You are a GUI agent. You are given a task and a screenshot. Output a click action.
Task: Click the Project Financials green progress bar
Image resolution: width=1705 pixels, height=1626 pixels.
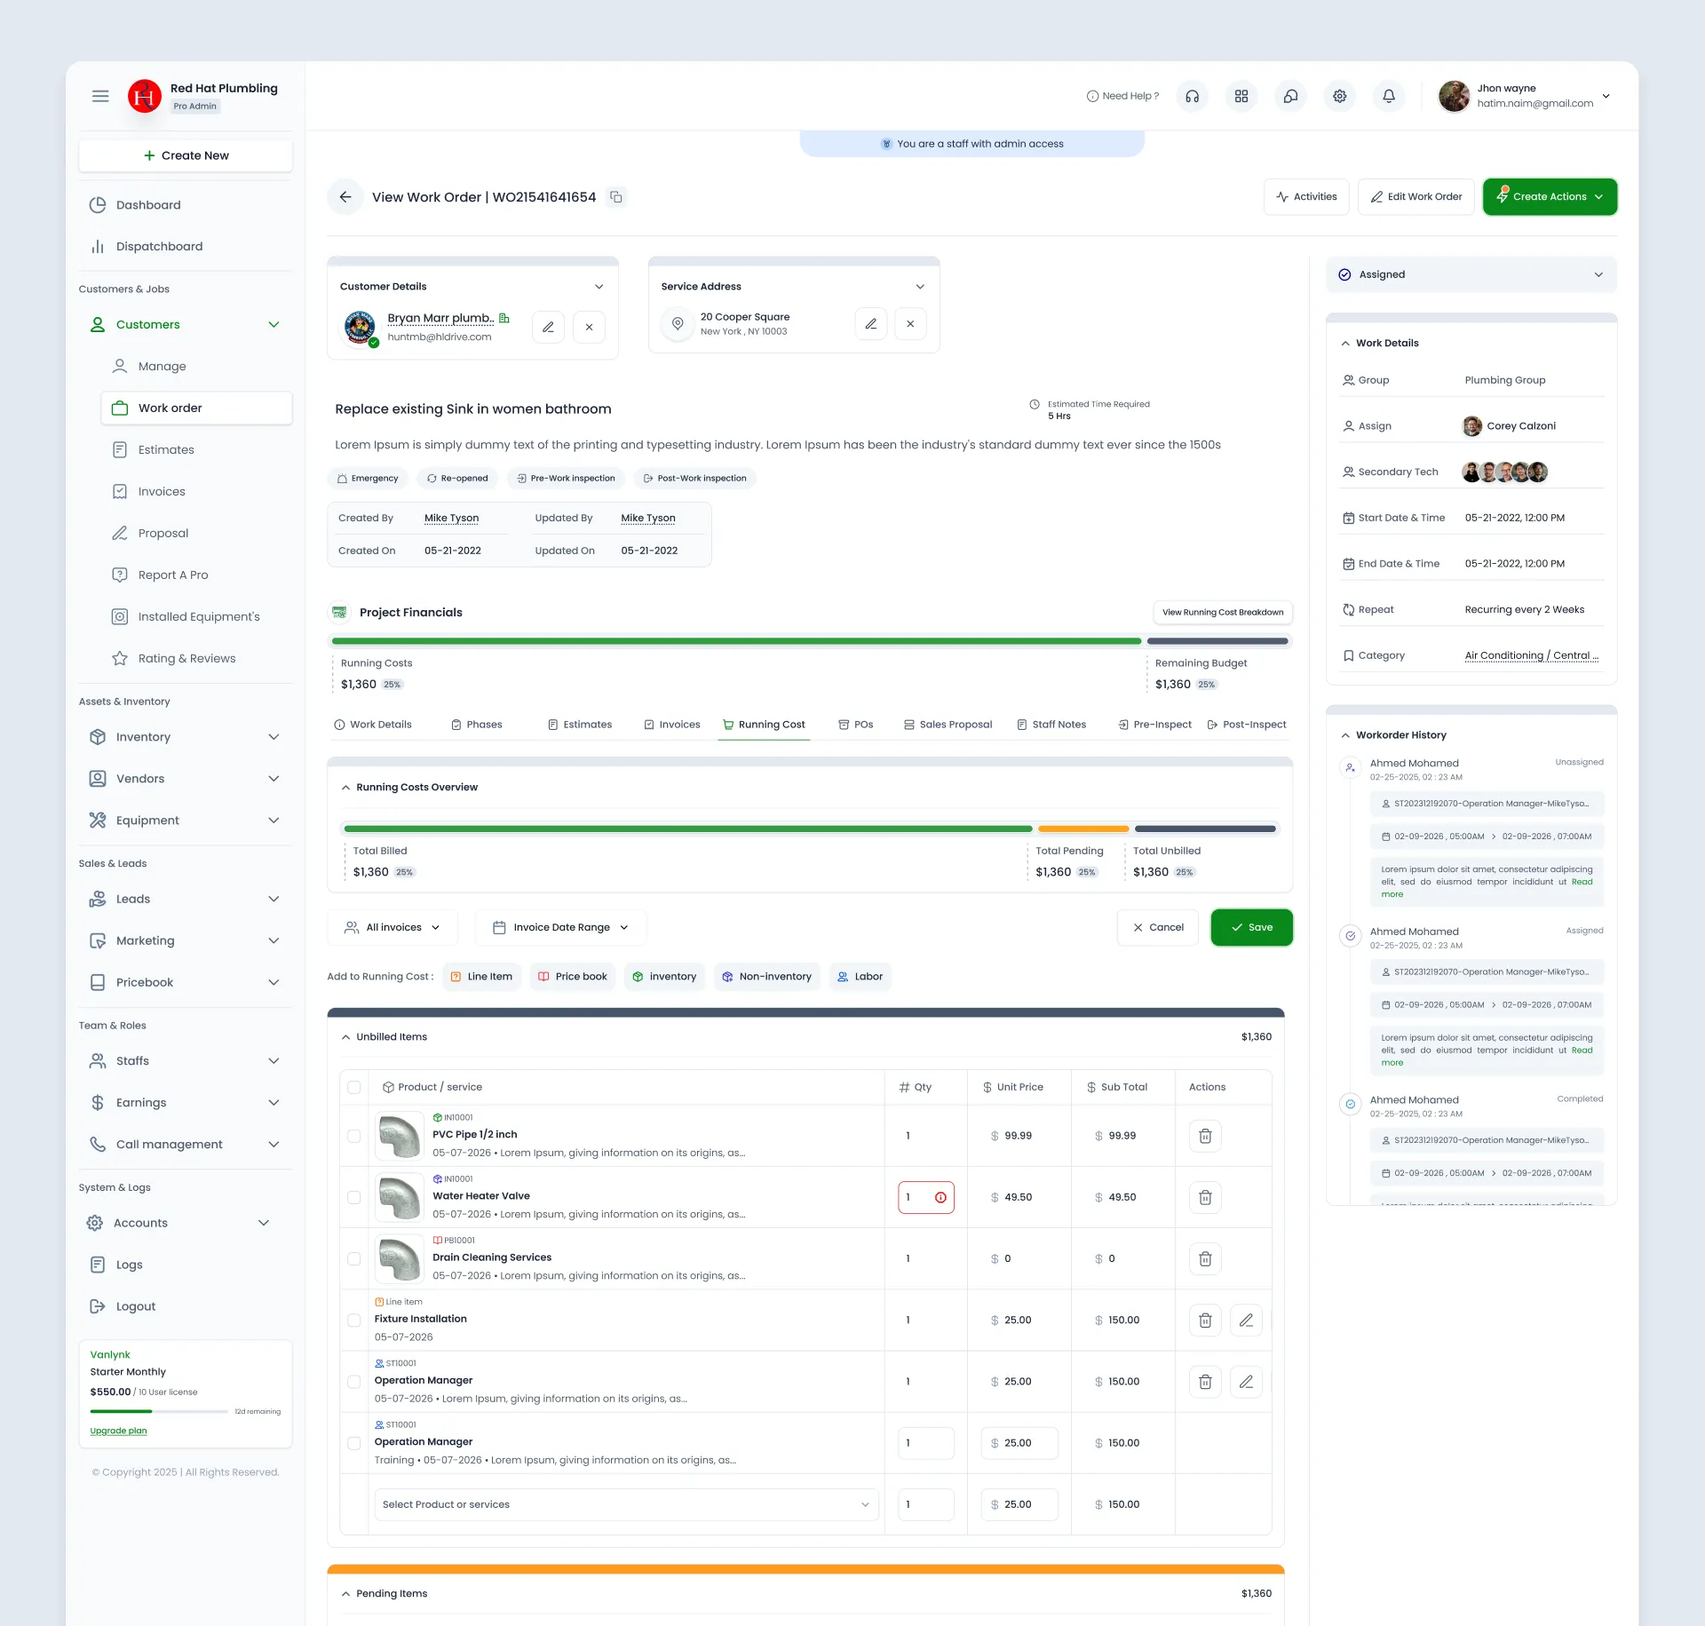pyautogui.click(x=736, y=641)
